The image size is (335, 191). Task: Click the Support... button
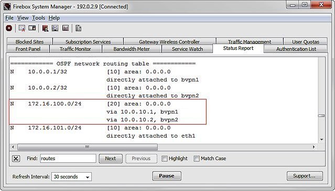pos(305,176)
